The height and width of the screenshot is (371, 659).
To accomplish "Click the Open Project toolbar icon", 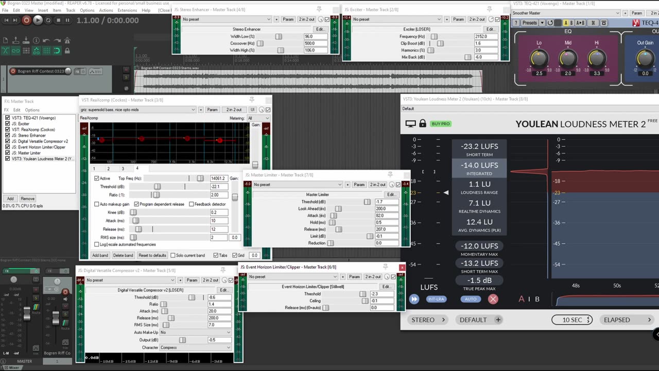I will [x=15, y=41].
